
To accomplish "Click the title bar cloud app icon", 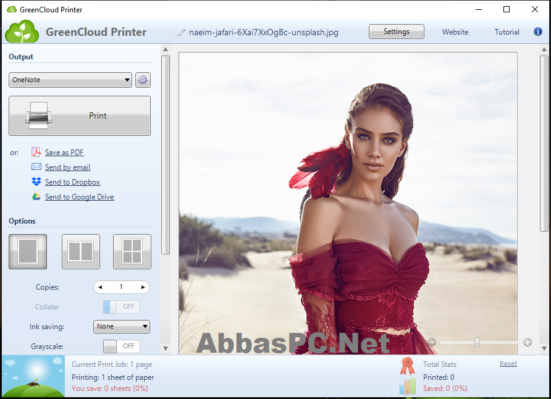I will tap(12, 9).
